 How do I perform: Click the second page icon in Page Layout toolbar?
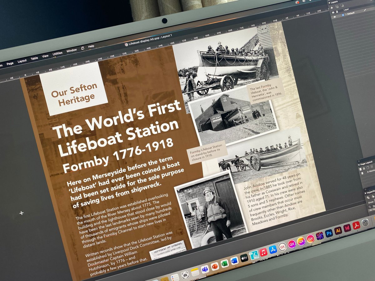364,169
